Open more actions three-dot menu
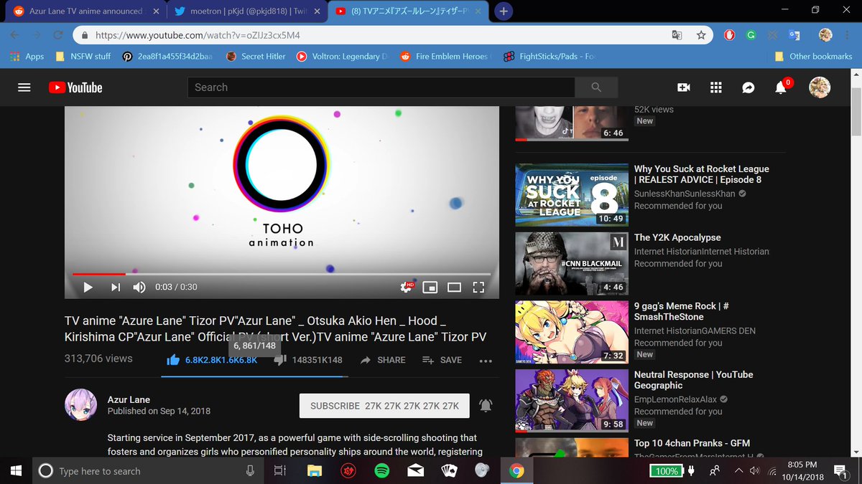862x484 pixels. tap(486, 361)
